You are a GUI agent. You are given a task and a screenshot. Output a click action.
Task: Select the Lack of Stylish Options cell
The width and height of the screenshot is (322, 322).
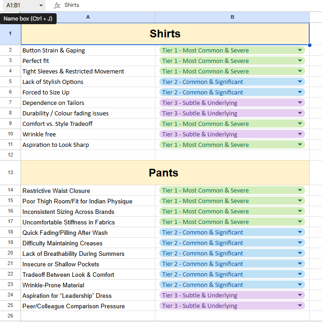click(x=88, y=82)
